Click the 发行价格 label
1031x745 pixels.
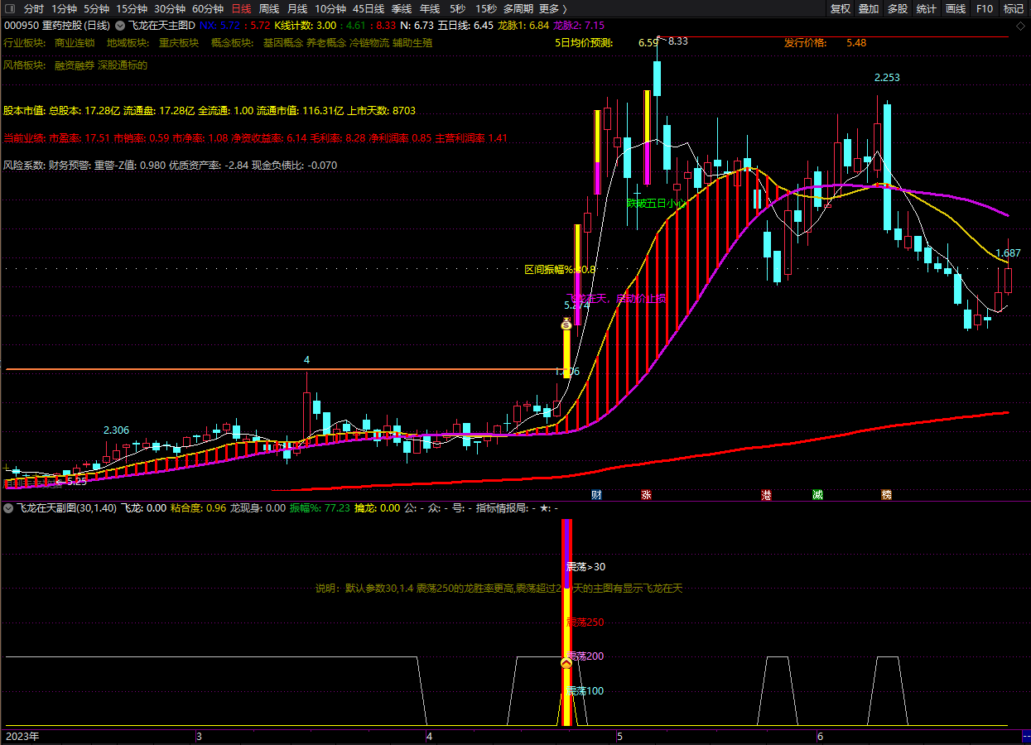point(806,42)
